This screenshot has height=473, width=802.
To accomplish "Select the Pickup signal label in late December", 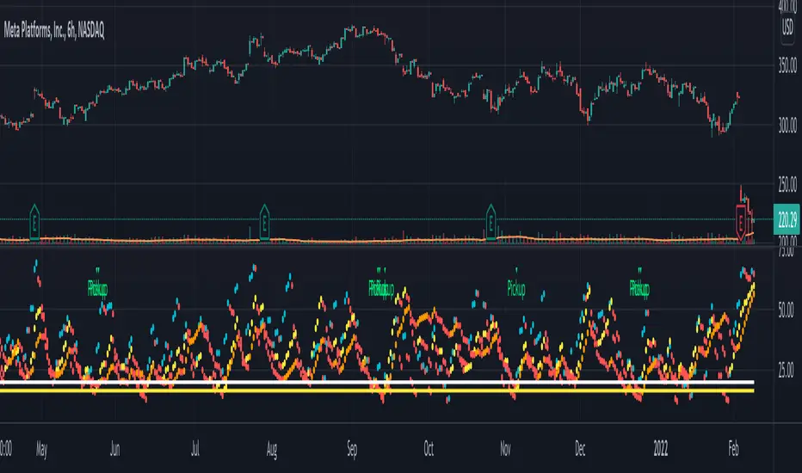I will pyautogui.click(x=639, y=289).
